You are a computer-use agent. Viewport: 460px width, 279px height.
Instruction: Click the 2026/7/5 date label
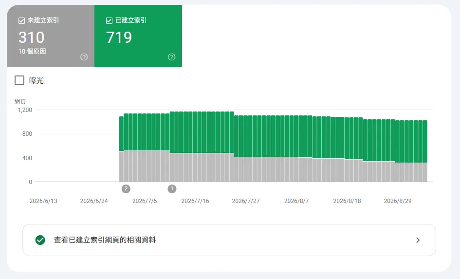pyautogui.click(x=145, y=201)
